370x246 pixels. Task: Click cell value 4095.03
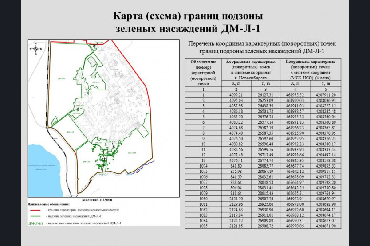(236, 100)
